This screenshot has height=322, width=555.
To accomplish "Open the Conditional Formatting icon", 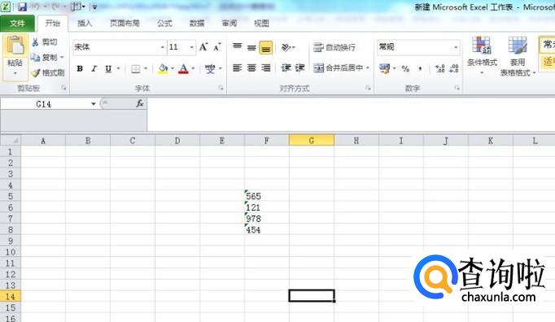I will [x=482, y=46].
